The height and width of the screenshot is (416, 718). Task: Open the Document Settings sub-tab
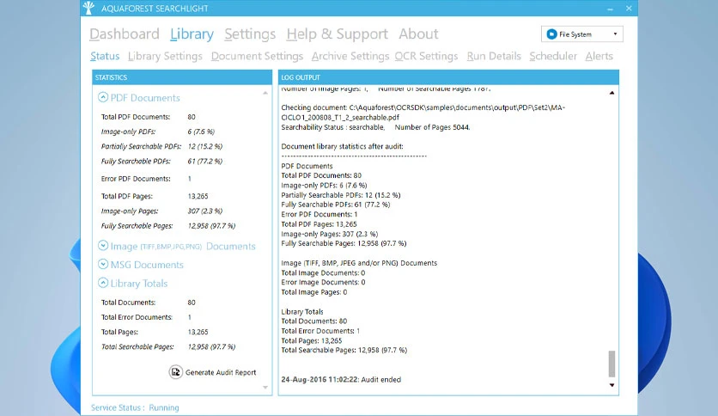[257, 56]
